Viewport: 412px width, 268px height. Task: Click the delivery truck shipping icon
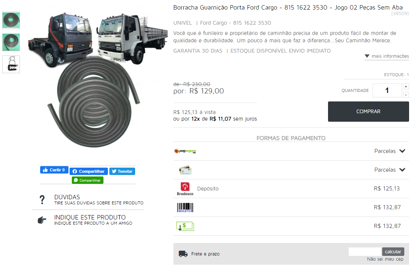pos(183,254)
